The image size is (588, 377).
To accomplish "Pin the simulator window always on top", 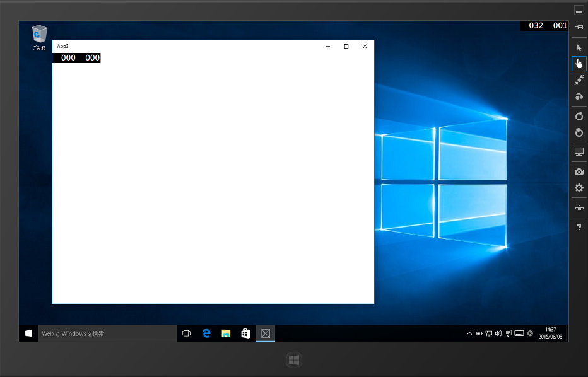I will tap(579, 26).
